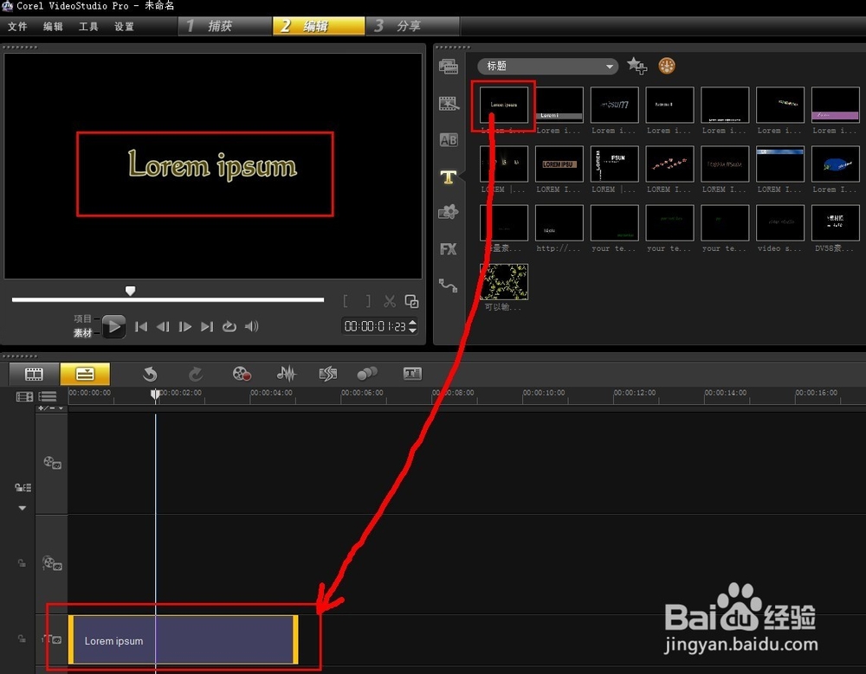Click the timecode field 00:00:01:23
Image resolution: width=866 pixels, height=674 pixels.
click(x=375, y=326)
